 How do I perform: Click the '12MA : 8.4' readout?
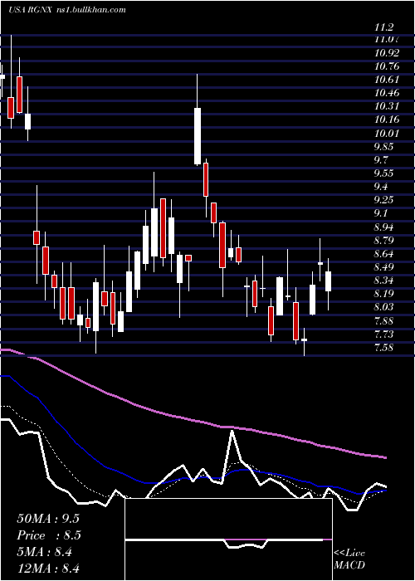pos(48,569)
